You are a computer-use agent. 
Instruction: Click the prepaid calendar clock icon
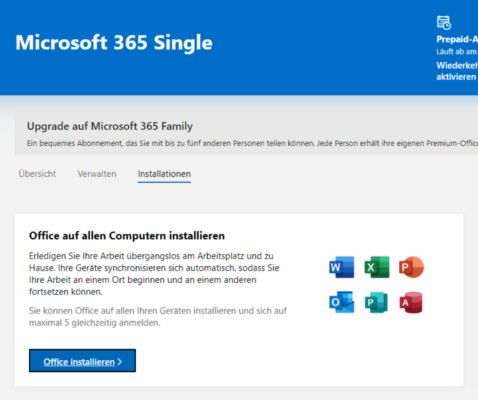click(444, 23)
